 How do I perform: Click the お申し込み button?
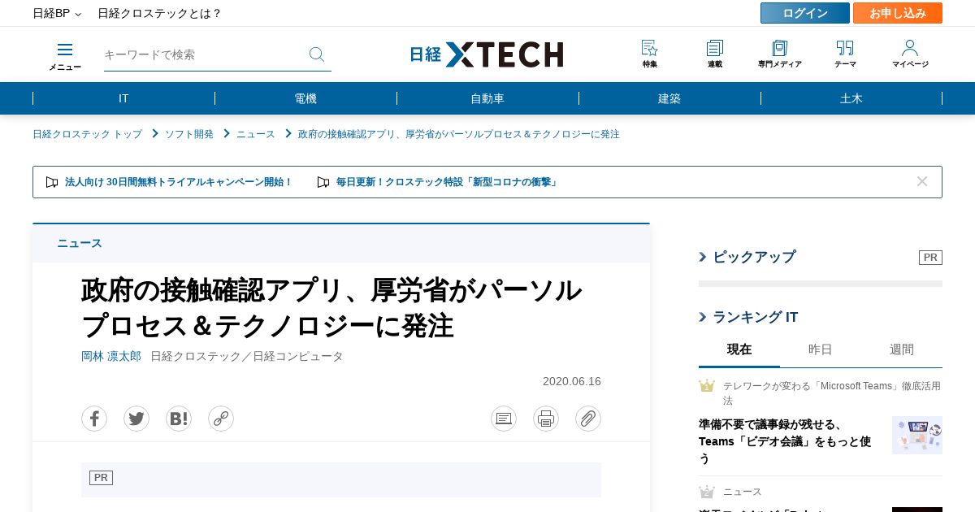coord(898,13)
